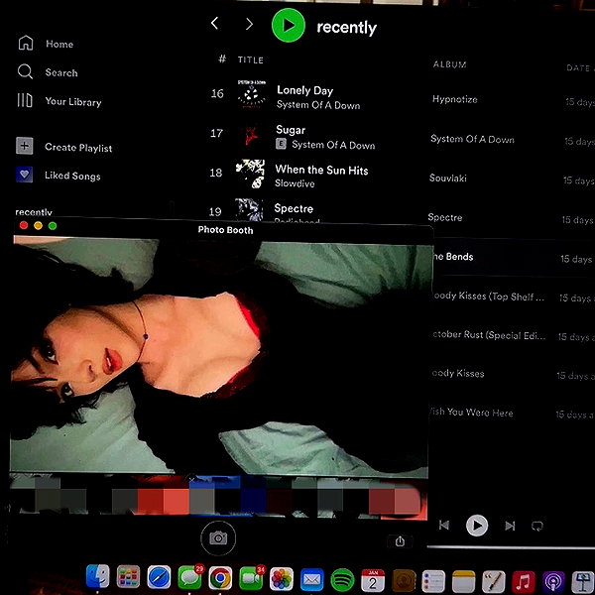The image size is (595, 595).
Task: Click the round play button in player bar
Action: [x=477, y=526]
